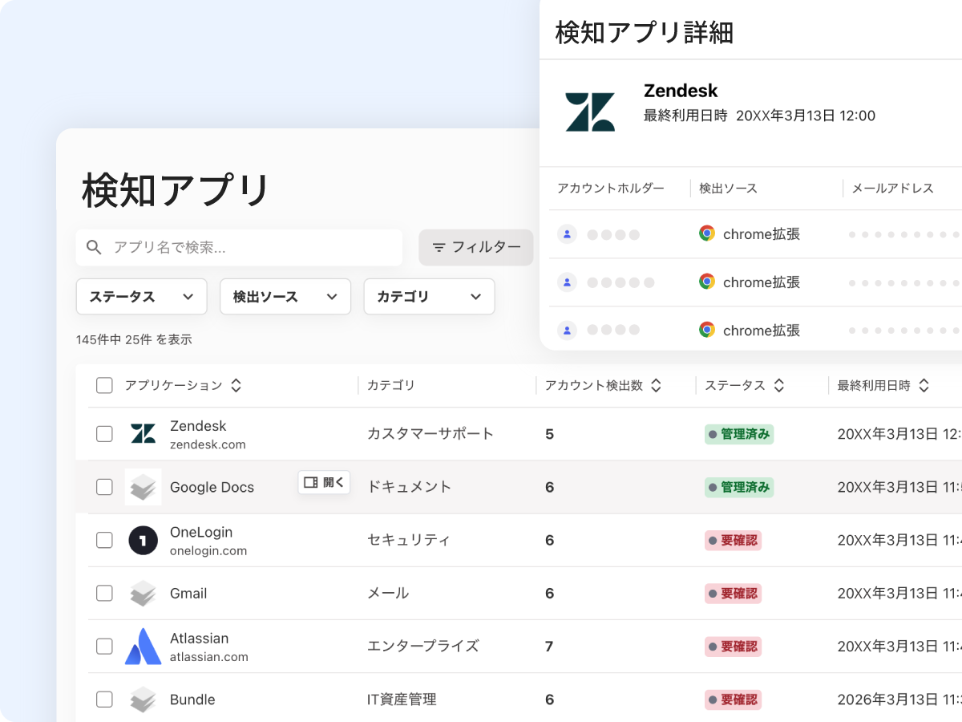Click the Zendesk icon in table row

pyautogui.click(x=143, y=434)
